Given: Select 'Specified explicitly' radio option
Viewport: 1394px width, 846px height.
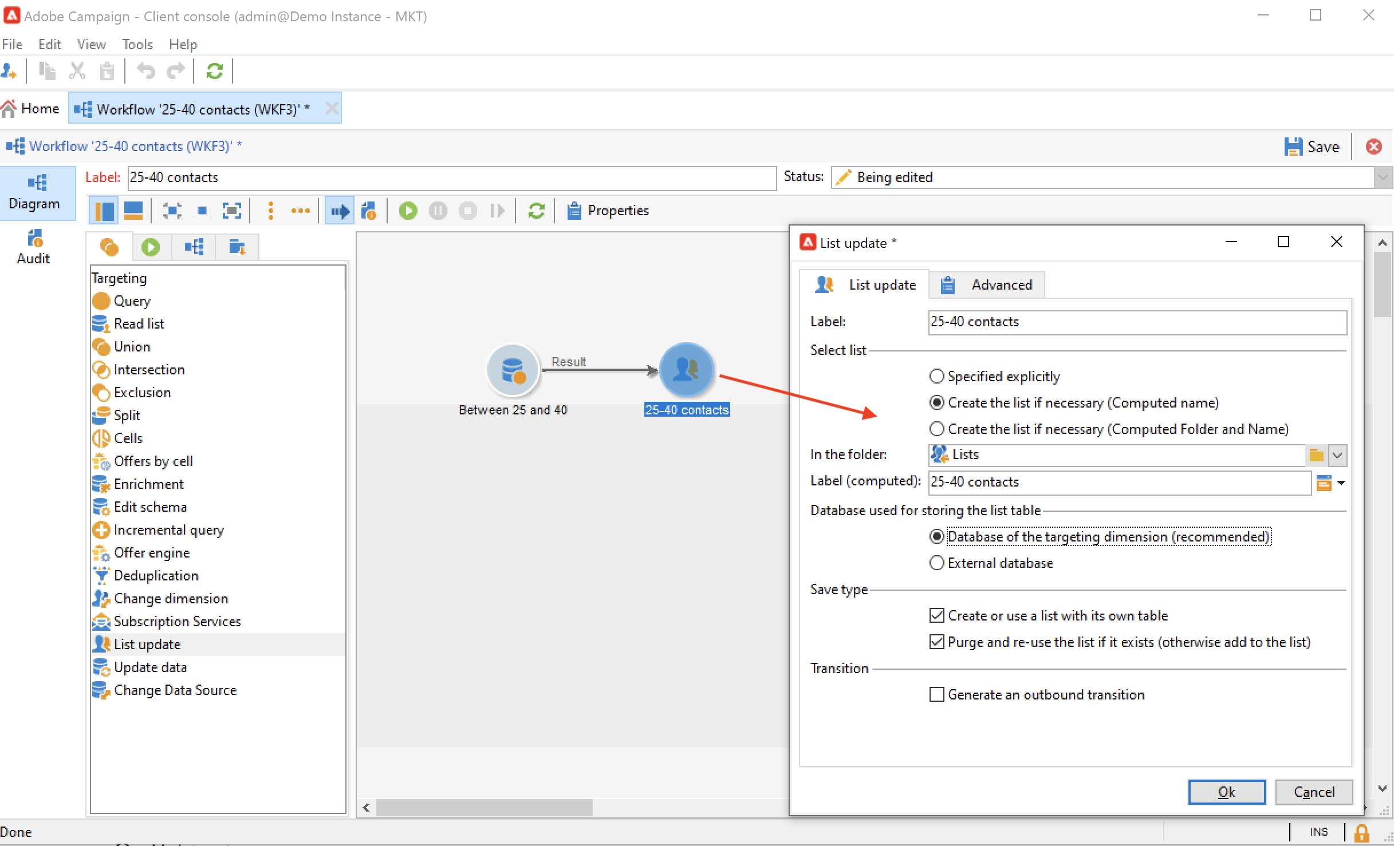Looking at the screenshot, I should 937,376.
